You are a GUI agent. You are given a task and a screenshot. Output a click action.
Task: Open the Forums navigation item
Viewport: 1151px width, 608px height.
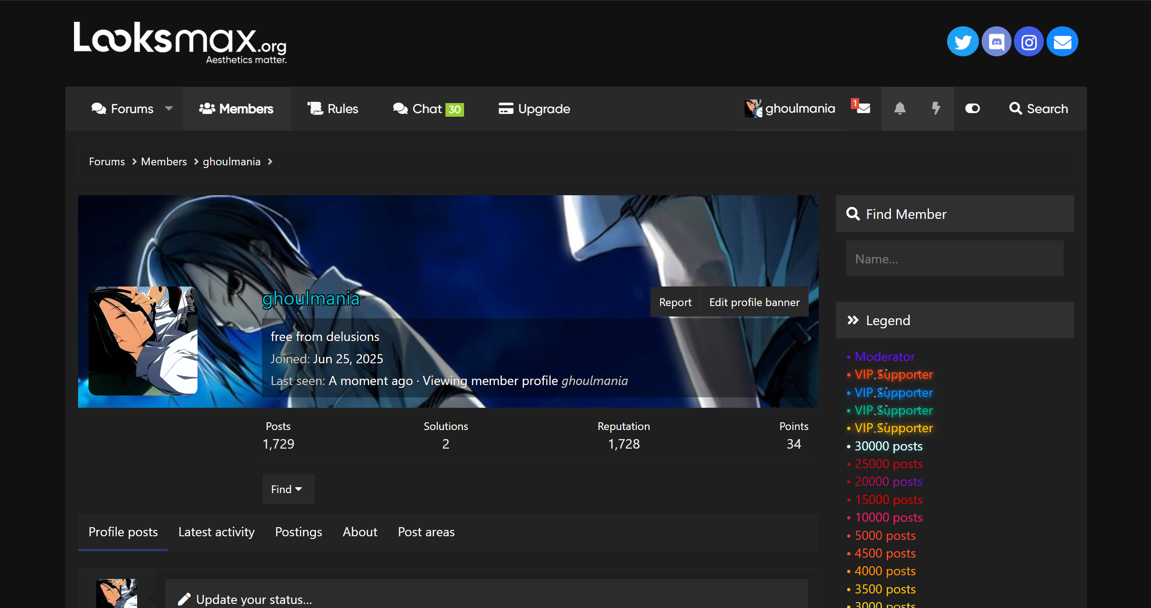point(123,109)
